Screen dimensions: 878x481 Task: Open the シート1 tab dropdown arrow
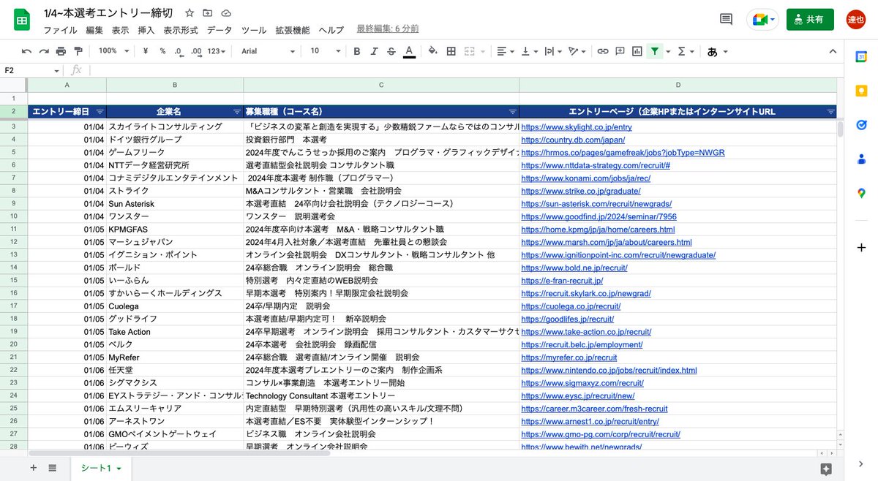[119, 469]
